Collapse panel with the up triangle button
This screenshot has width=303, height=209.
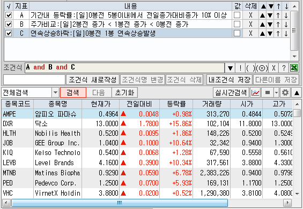pyautogui.click(x=297, y=92)
